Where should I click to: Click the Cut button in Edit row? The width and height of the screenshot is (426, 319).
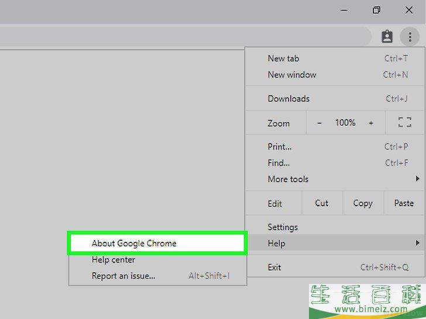(322, 203)
